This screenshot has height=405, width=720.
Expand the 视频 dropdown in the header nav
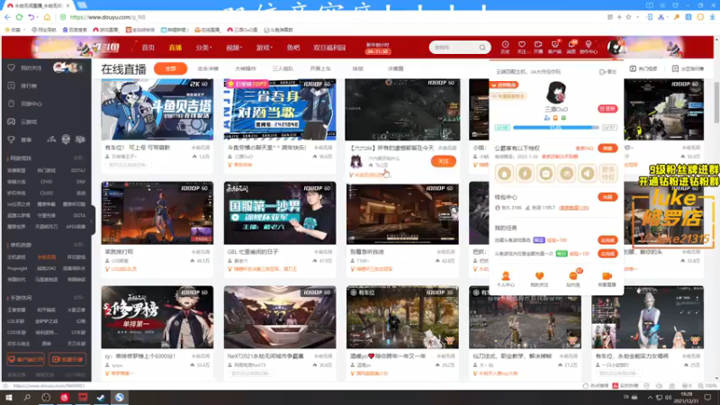click(x=234, y=48)
